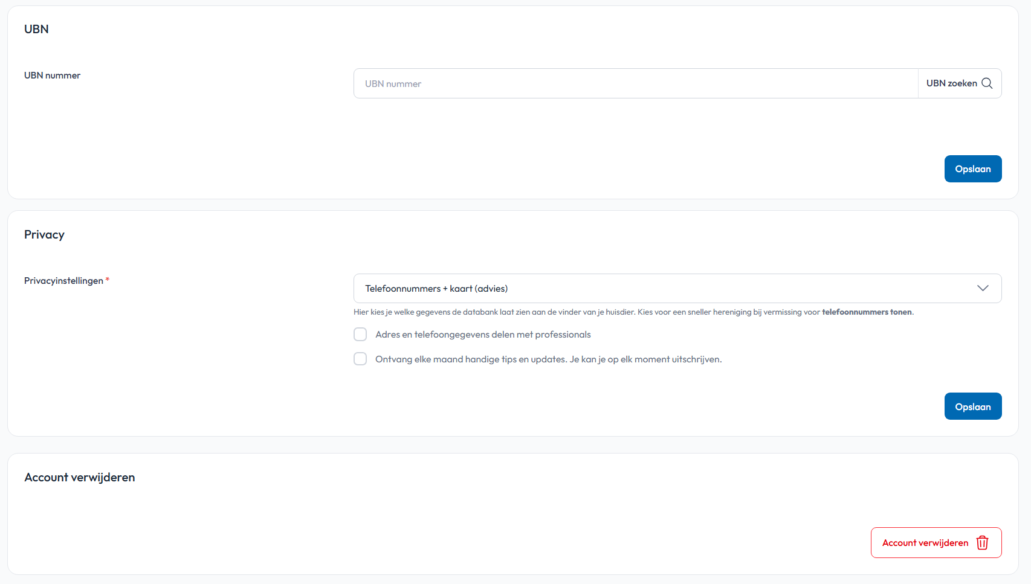Image resolution: width=1031 pixels, height=584 pixels.
Task: Click the Privacyinstellingen field label
Action: coord(63,281)
